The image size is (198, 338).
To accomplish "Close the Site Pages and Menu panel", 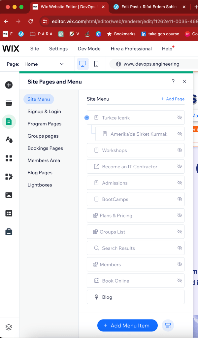I will coord(184,81).
